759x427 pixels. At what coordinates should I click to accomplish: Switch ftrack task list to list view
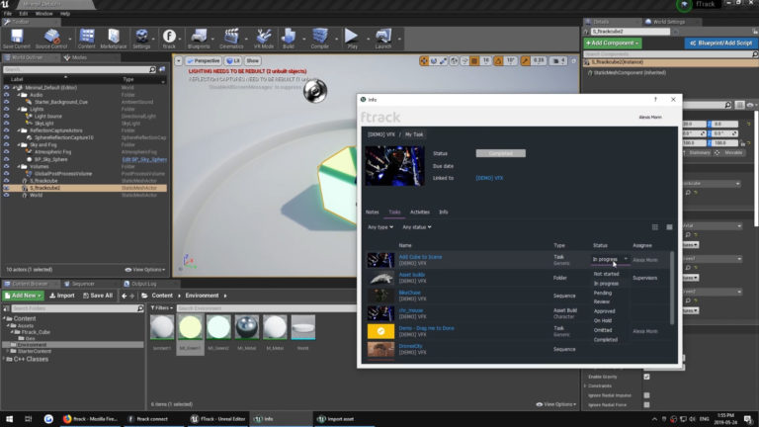[669, 227]
